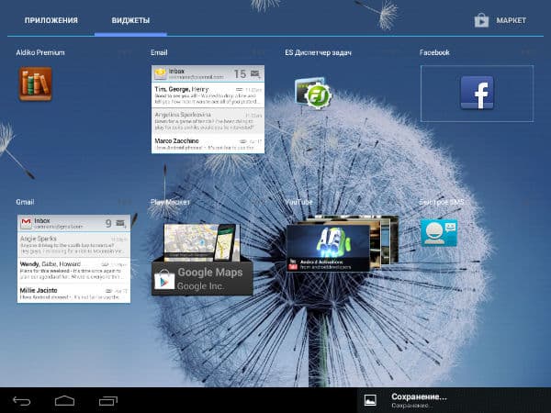Select the Aldiko Premium bookshelf icon
551x413 pixels.
point(36,84)
